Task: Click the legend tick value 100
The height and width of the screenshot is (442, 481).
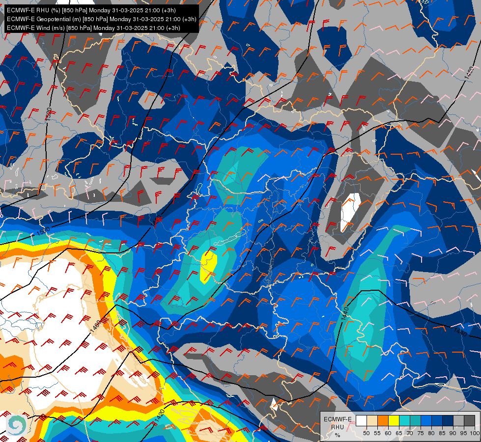Action: coord(475,433)
